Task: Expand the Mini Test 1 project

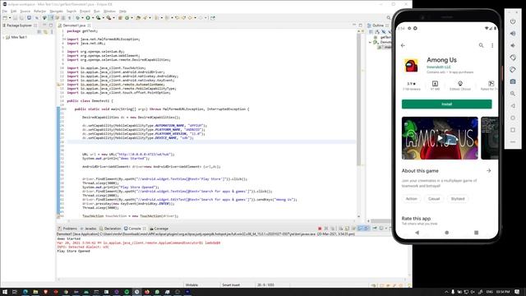Action: [3, 37]
